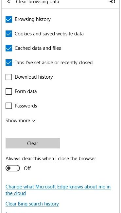Uncheck the Browsing history checkbox

tap(9, 19)
